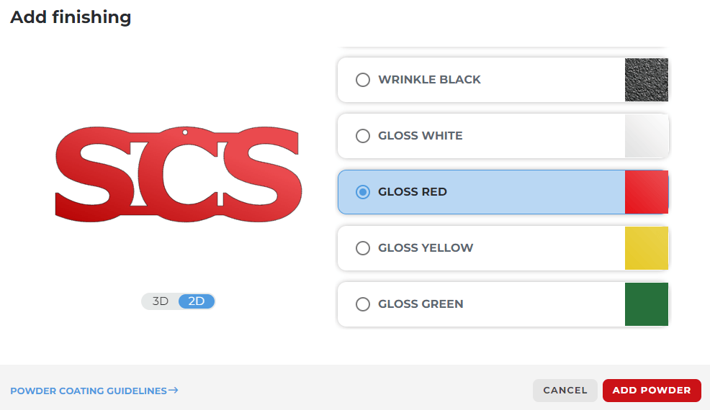
Task: Choose the Gloss White radio option
Action: point(363,136)
